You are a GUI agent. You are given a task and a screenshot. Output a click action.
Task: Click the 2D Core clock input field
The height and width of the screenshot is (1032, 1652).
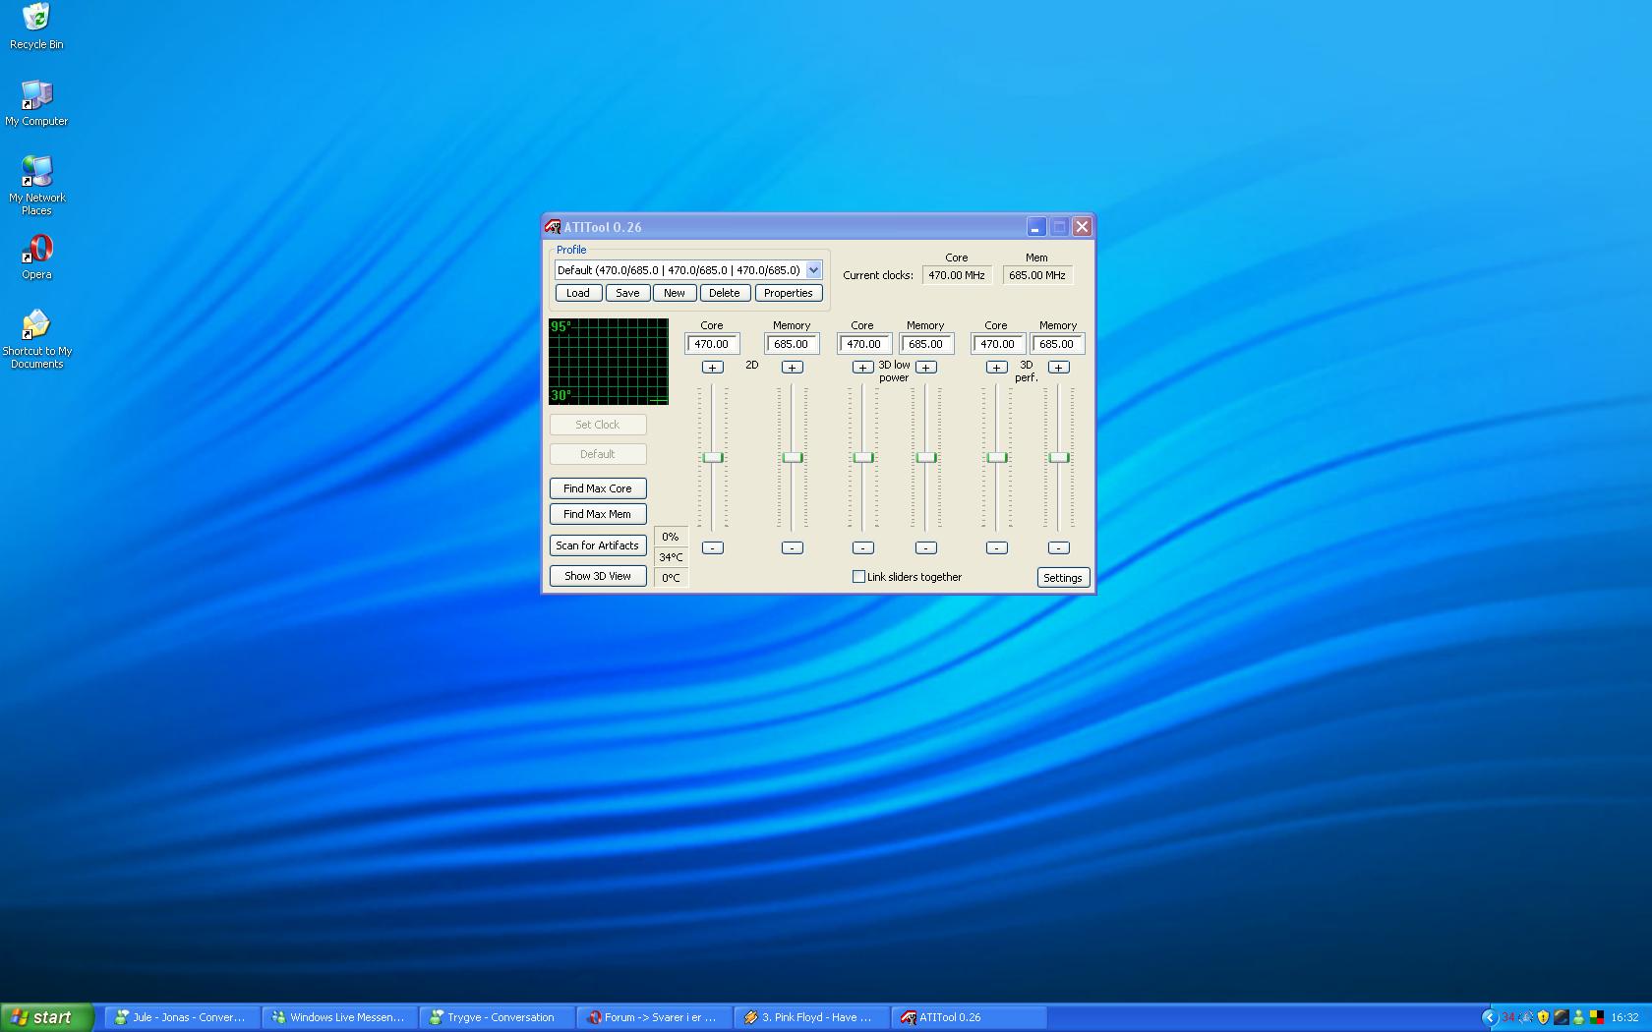pyautogui.click(x=712, y=344)
